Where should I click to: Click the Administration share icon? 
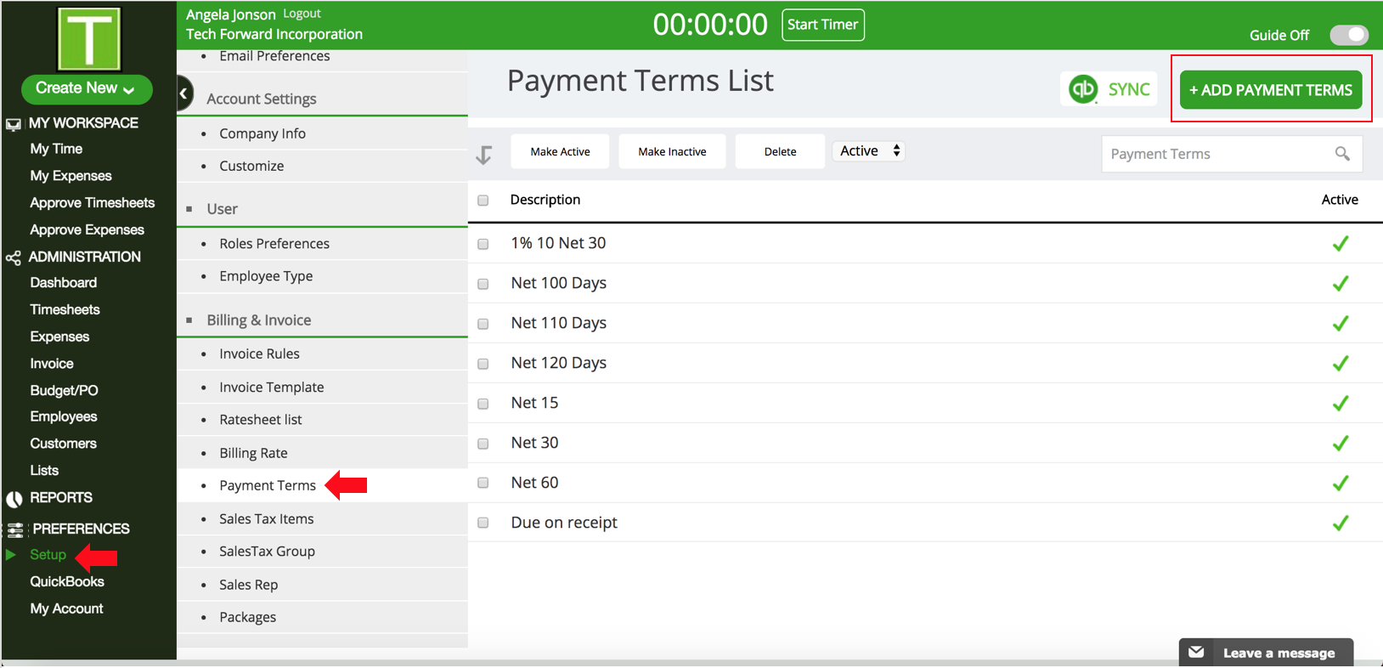14,258
